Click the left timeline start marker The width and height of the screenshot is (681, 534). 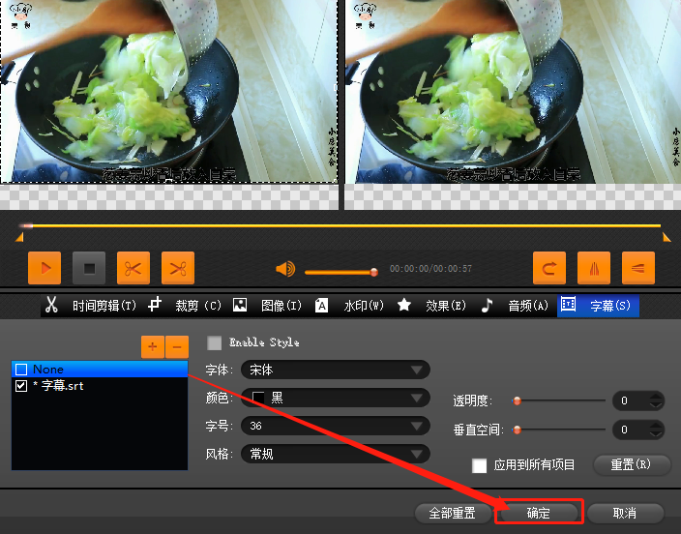19,237
